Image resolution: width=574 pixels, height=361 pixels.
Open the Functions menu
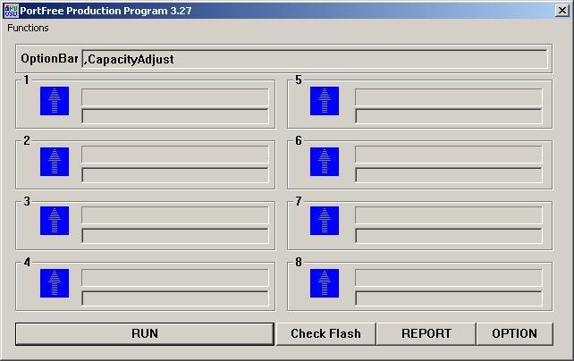point(28,29)
